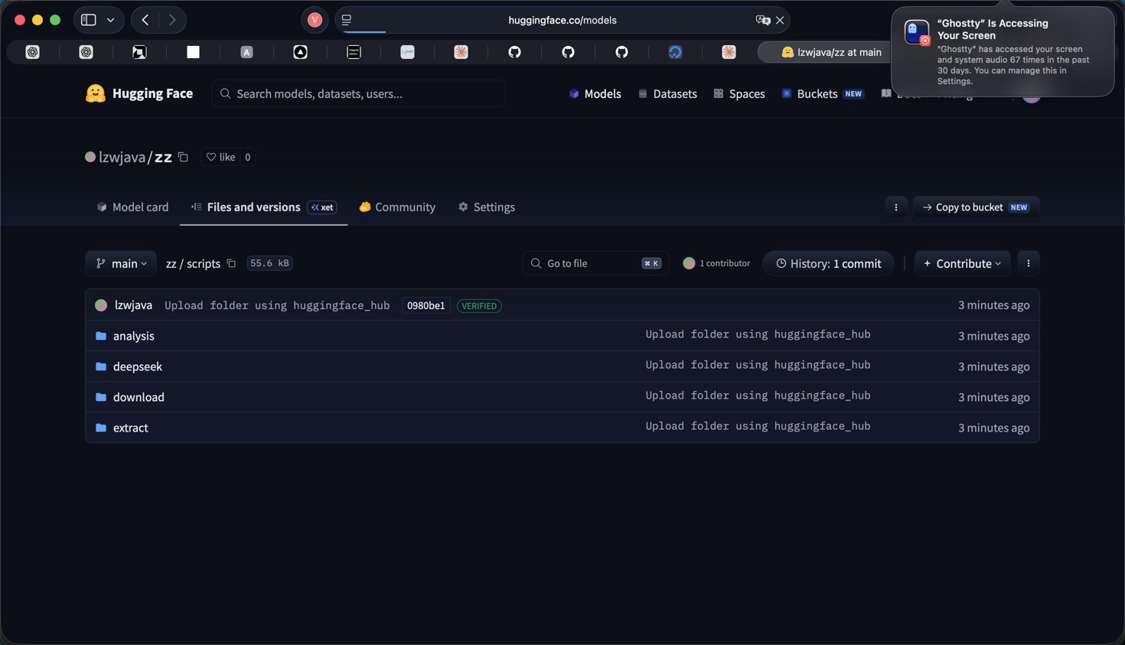Click the Copy to bucket button
Viewport: 1125px width, 645px height.
[x=976, y=207]
